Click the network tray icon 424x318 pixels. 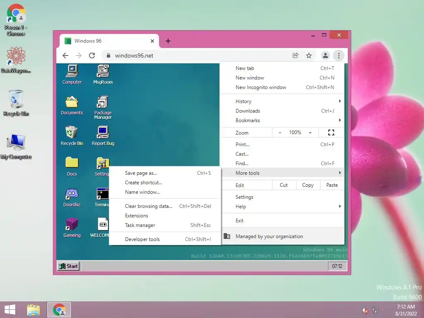click(x=375, y=310)
